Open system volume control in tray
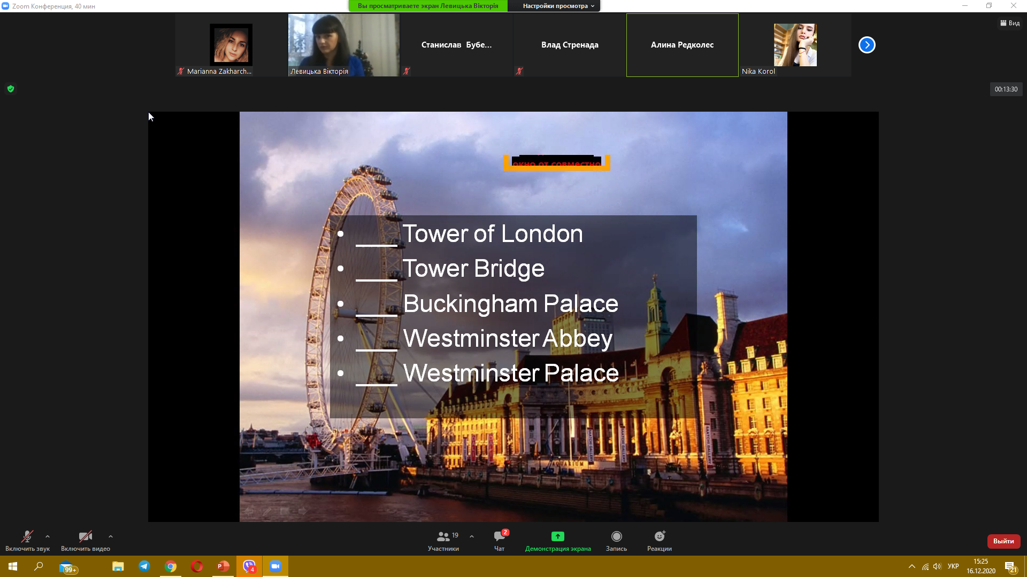 (x=937, y=566)
